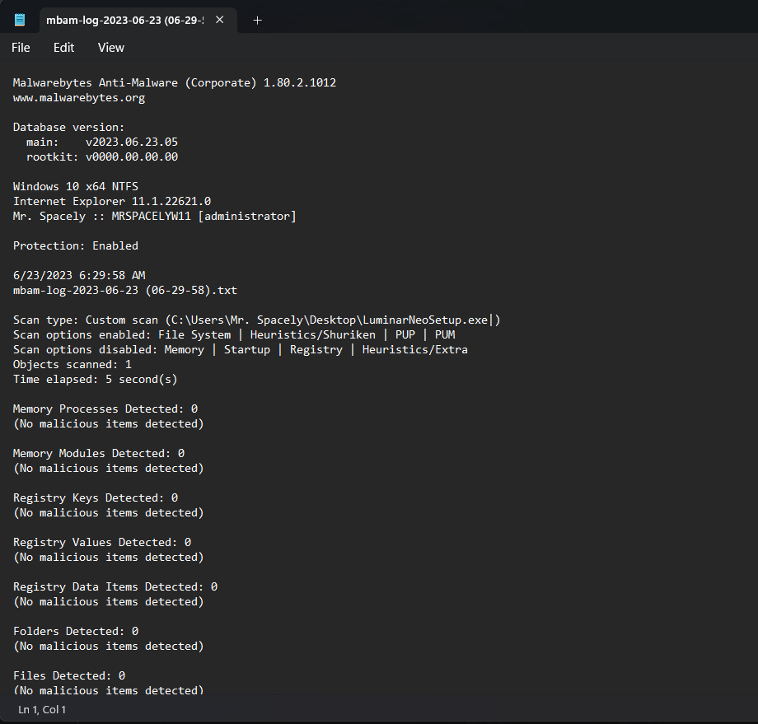Click the 'Memory Modules Detected: 0' line
This screenshot has height=724, width=758.
99,453
